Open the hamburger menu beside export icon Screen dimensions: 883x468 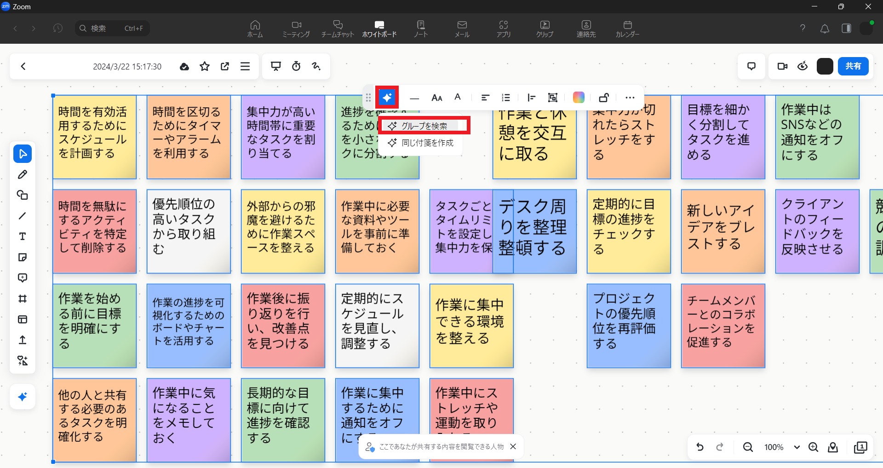click(x=245, y=66)
